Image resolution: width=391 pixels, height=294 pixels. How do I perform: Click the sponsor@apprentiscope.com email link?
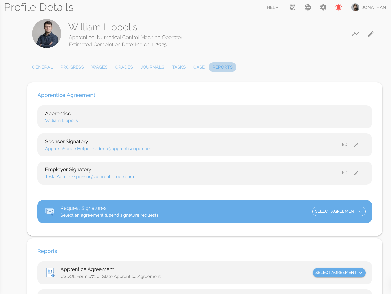click(104, 176)
